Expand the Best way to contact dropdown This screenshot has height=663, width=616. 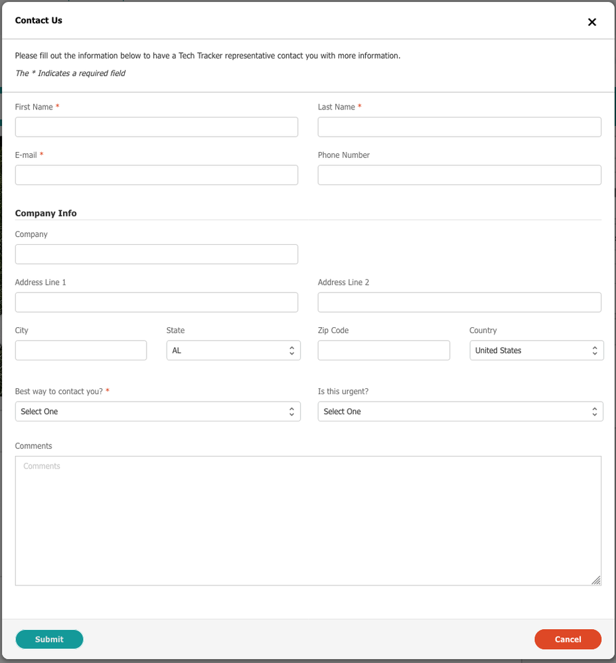157,411
